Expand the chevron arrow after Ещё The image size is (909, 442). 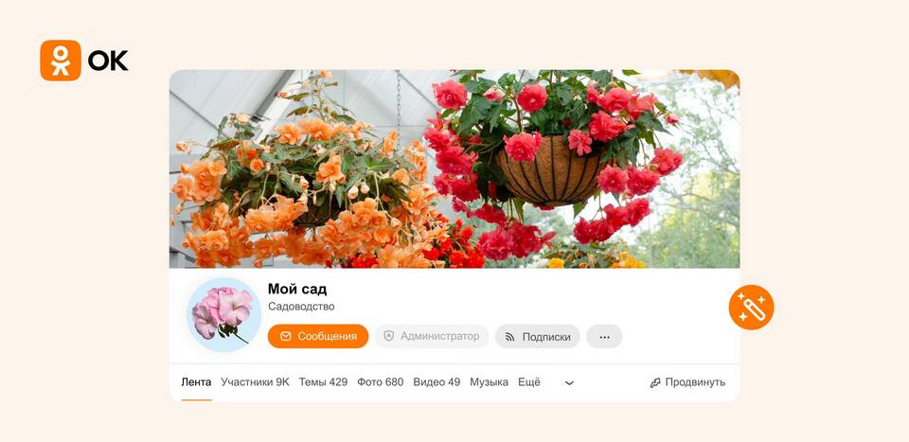click(x=569, y=383)
